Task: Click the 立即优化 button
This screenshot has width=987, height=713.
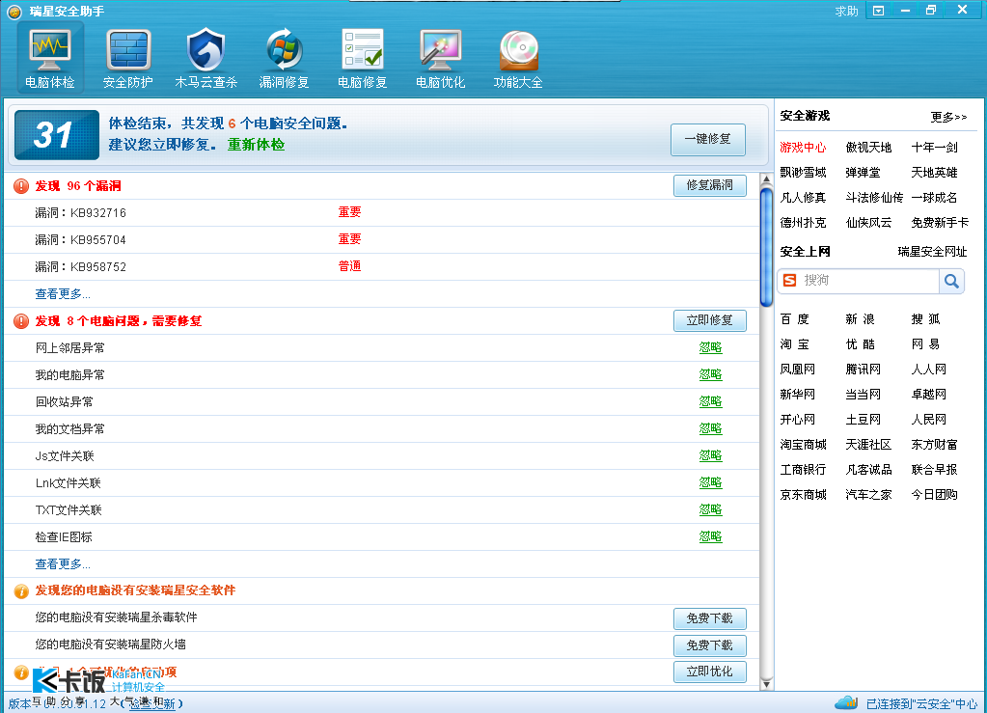Action: tap(709, 672)
